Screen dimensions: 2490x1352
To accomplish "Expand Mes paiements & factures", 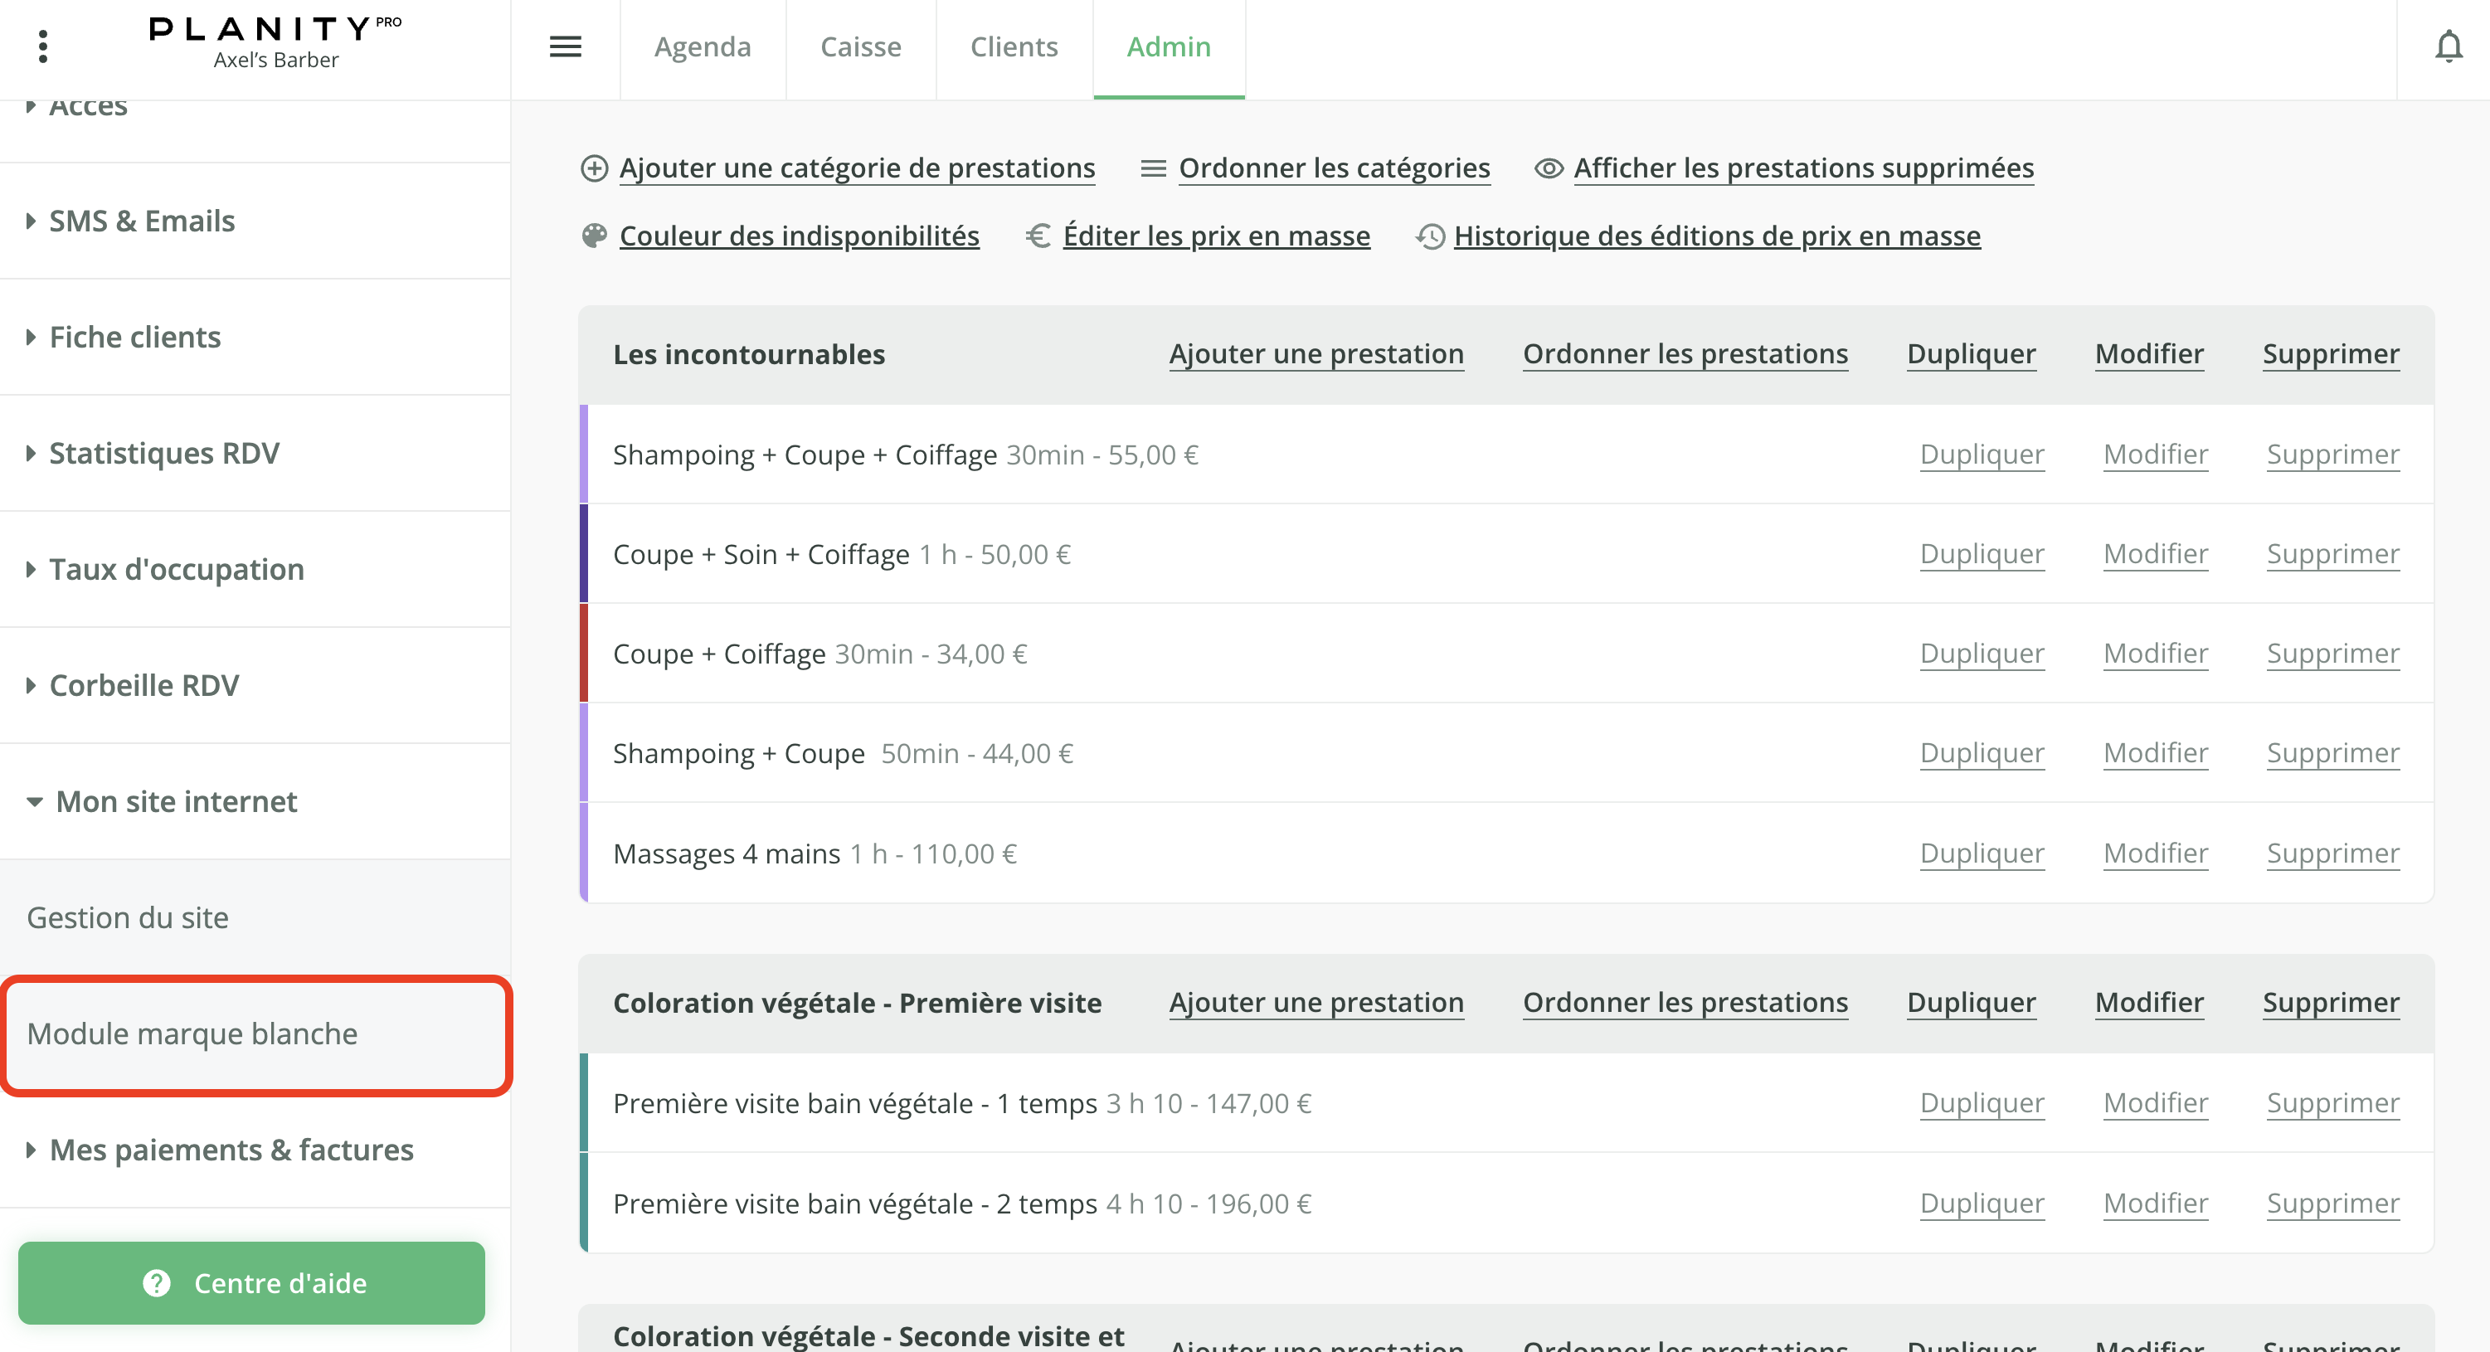I will 231,1150.
